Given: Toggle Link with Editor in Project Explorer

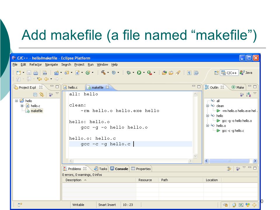Looking at the screenshot, I should click(42, 94).
